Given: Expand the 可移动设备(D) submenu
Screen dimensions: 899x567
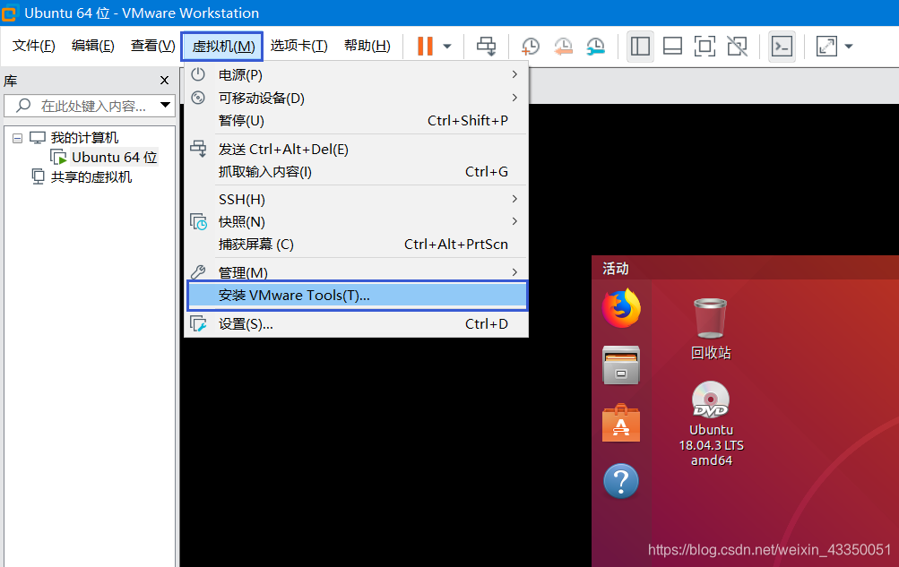Looking at the screenshot, I should (356, 98).
